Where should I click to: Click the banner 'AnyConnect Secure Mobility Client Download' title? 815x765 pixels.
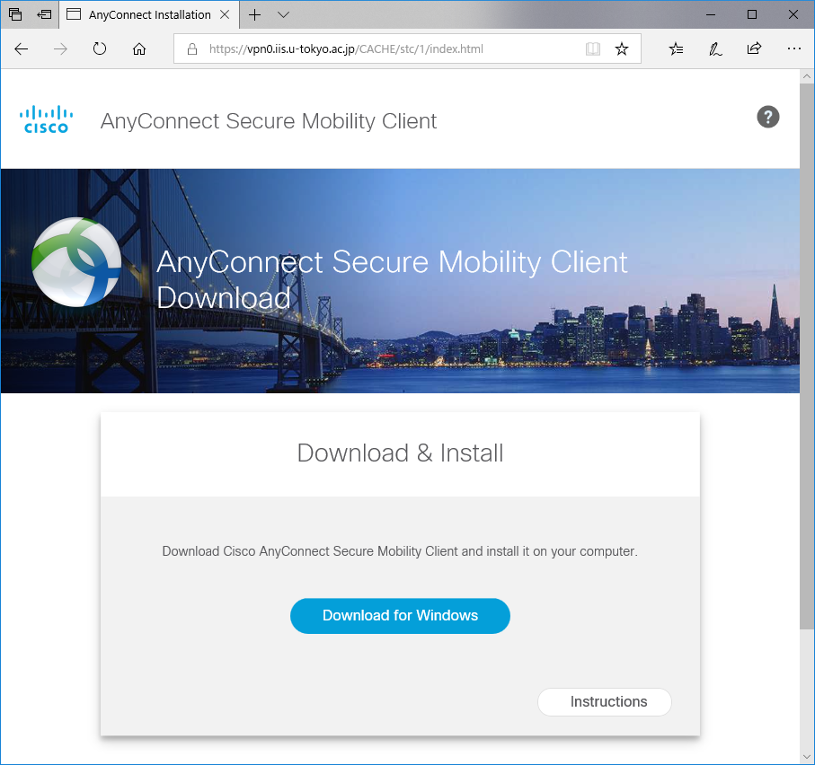pyautogui.click(x=392, y=279)
